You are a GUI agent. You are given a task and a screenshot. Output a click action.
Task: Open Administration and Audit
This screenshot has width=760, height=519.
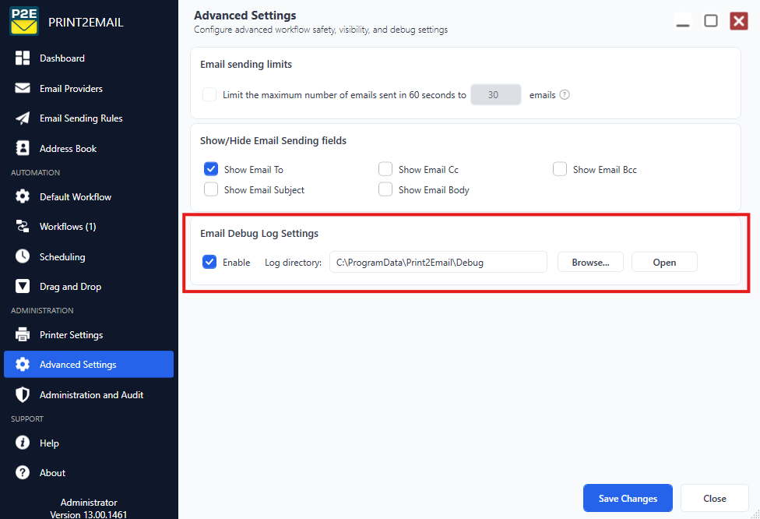click(x=89, y=395)
